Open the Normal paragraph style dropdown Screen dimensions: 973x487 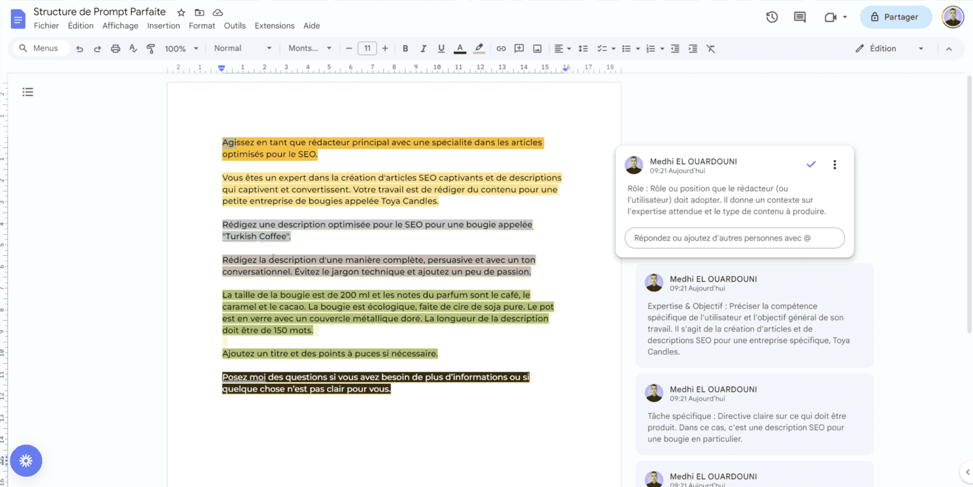(x=243, y=49)
